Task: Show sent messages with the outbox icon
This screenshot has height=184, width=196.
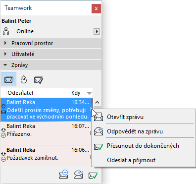Action: pyautogui.click(x=24, y=79)
